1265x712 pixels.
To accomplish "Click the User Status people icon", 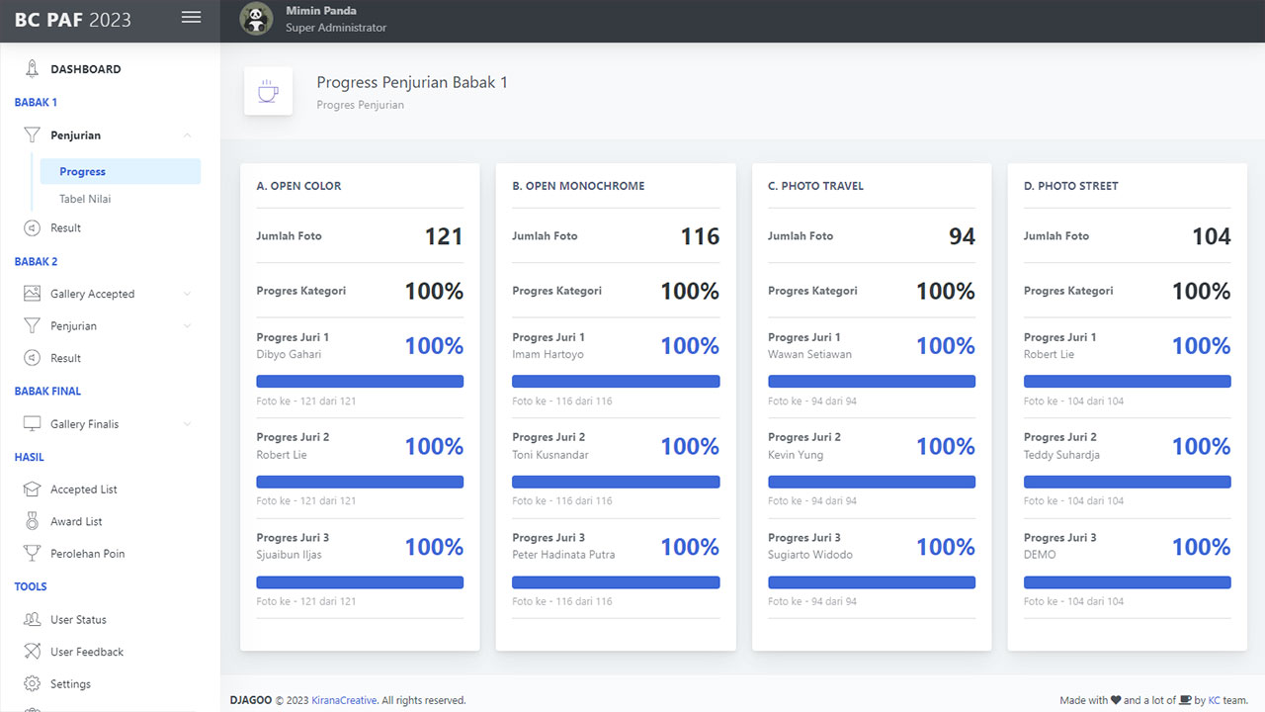I will pyautogui.click(x=32, y=620).
